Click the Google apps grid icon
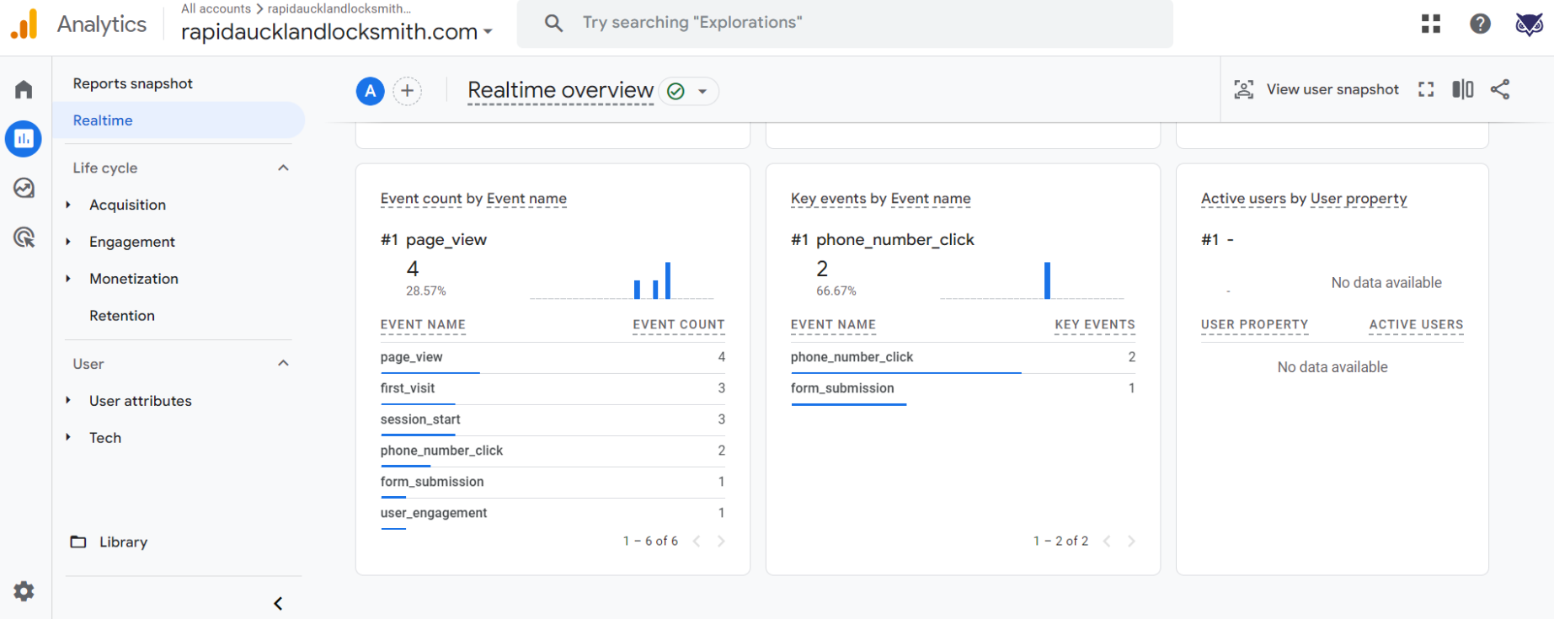 [1430, 24]
